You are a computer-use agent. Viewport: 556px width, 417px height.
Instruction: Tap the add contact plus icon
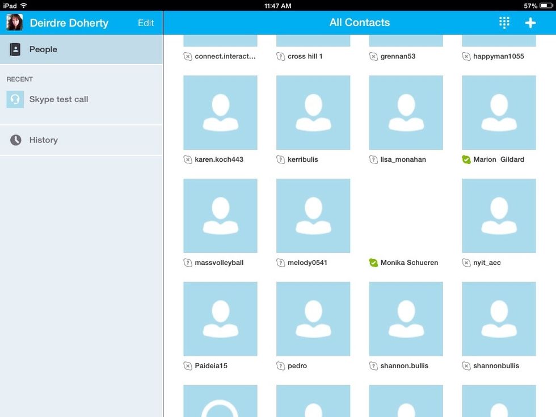[530, 22]
